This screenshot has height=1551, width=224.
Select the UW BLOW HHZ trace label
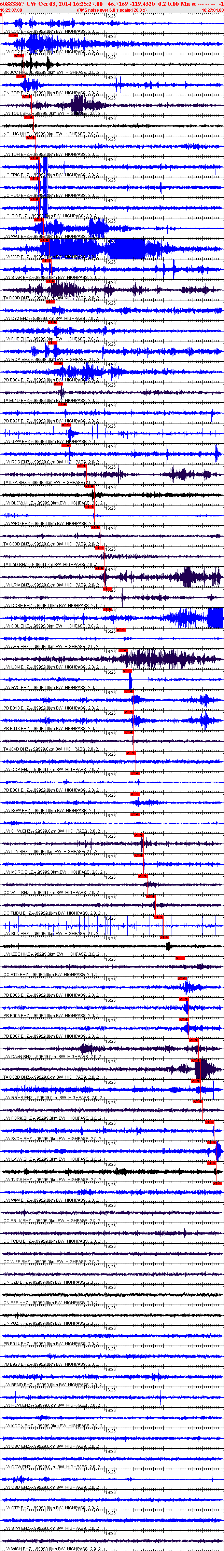tap(53, 503)
